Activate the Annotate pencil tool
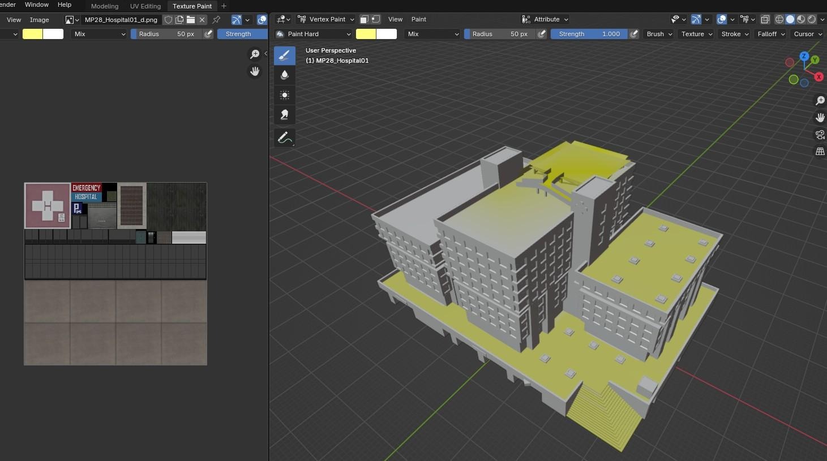The height and width of the screenshot is (461, 827). pos(284,138)
